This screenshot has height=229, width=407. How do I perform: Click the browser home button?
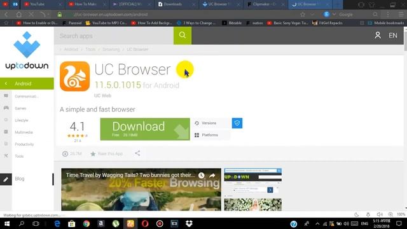coord(18,15)
